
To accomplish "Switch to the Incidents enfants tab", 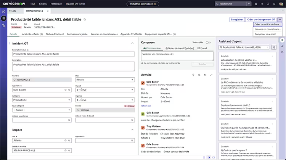I will [x=32, y=34].
